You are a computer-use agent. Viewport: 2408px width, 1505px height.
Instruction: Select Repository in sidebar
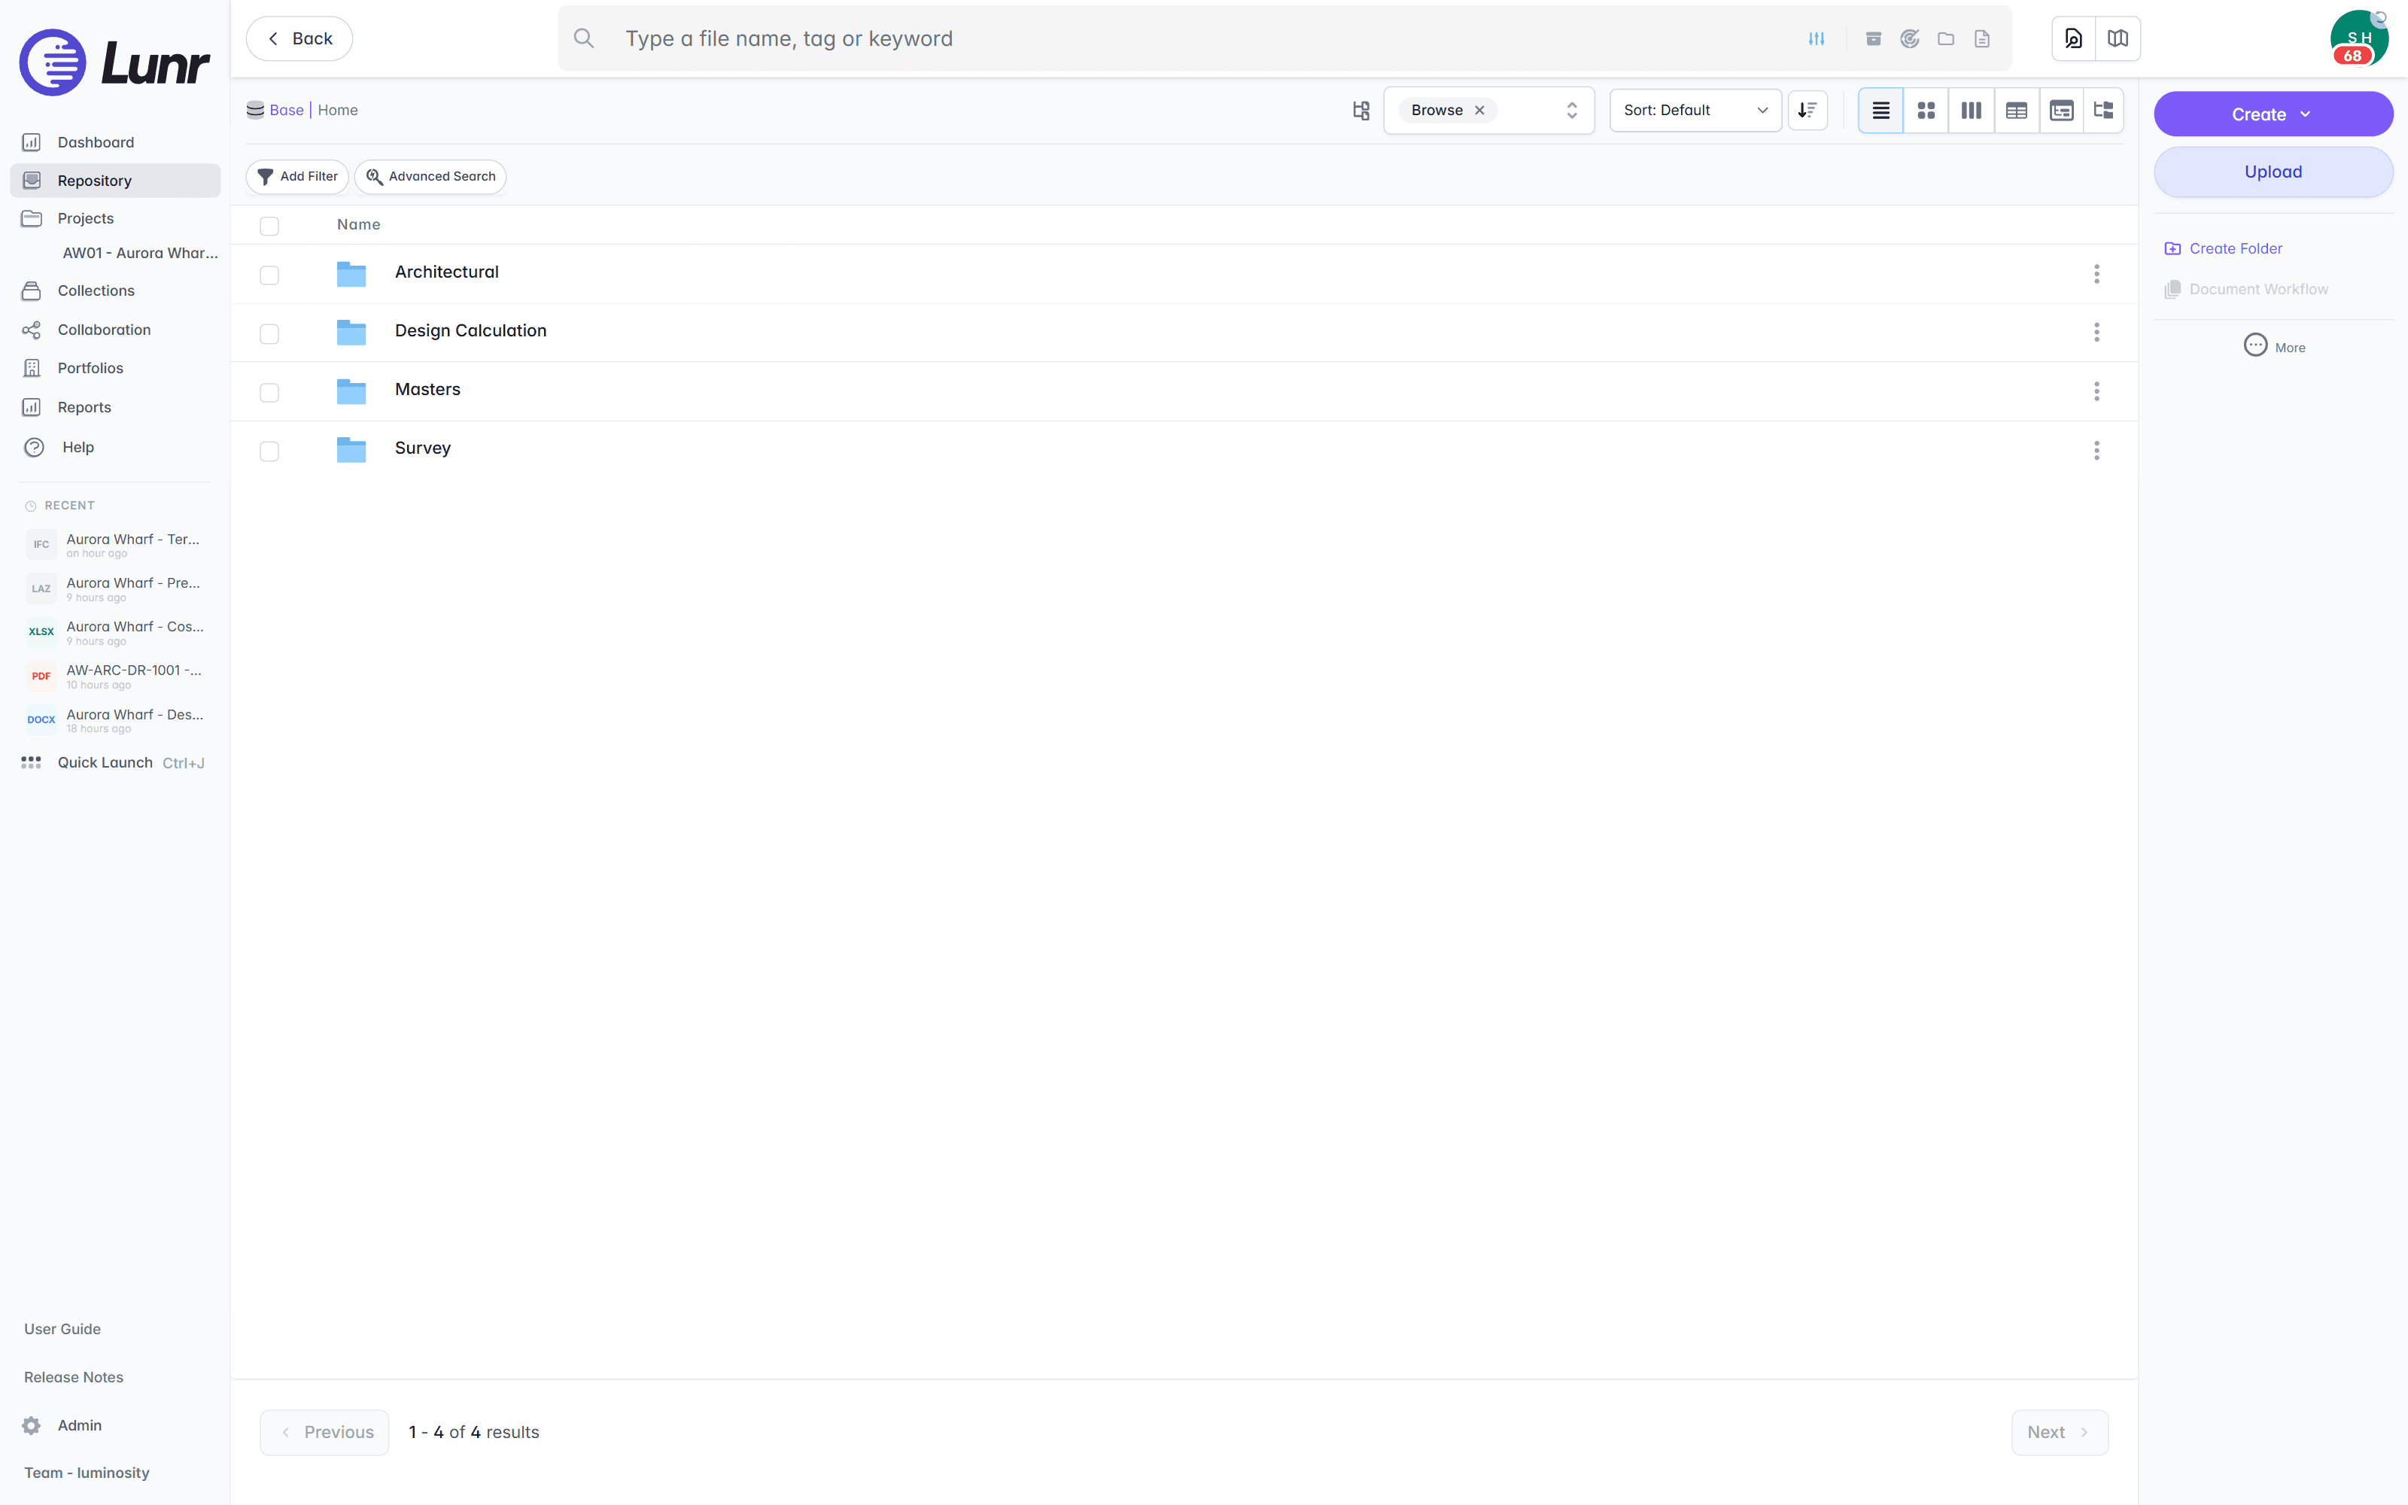[x=115, y=180]
